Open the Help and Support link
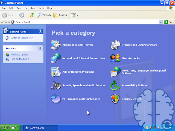175x131 pixels. pyautogui.click(x=19, y=59)
